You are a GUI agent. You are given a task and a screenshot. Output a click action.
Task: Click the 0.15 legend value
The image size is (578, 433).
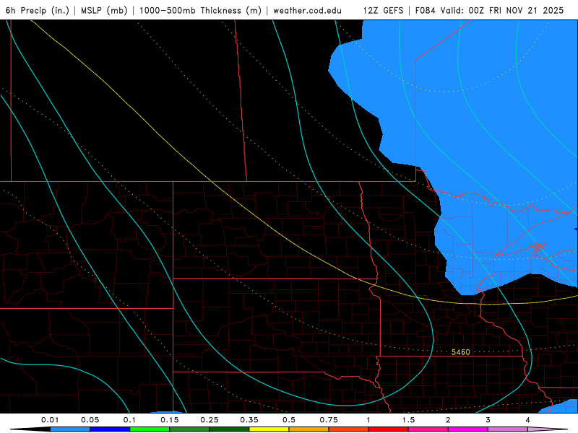click(x=170, y=420)
